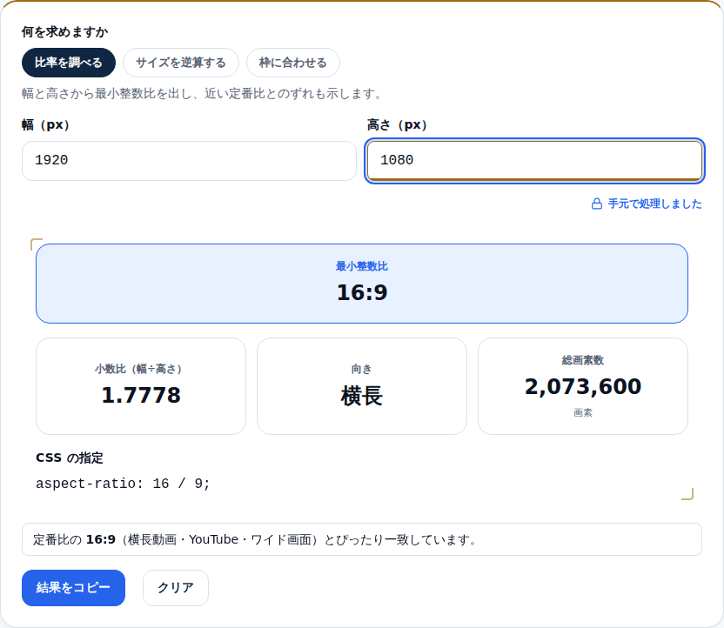This screenshot has width=724, height=628.
Task: Click the 向き label
Action: (x=361, y=369)
